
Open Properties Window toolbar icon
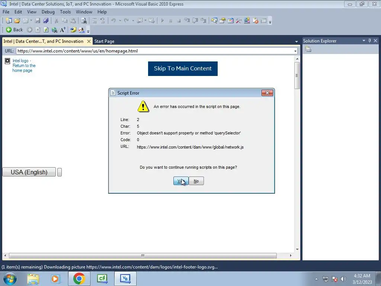222,21
